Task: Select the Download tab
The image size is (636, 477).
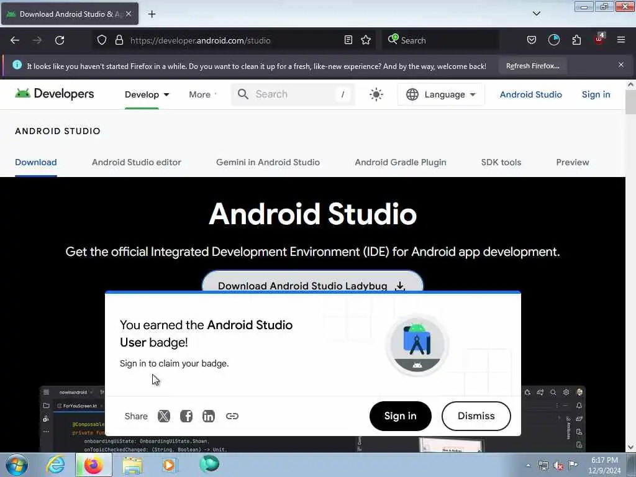Action: coord(35,162)
